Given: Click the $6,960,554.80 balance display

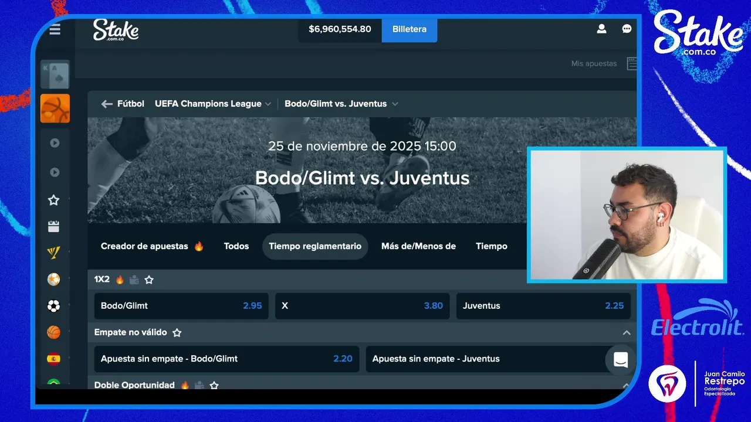Looking at the screenshot, I should pos(340,29).
